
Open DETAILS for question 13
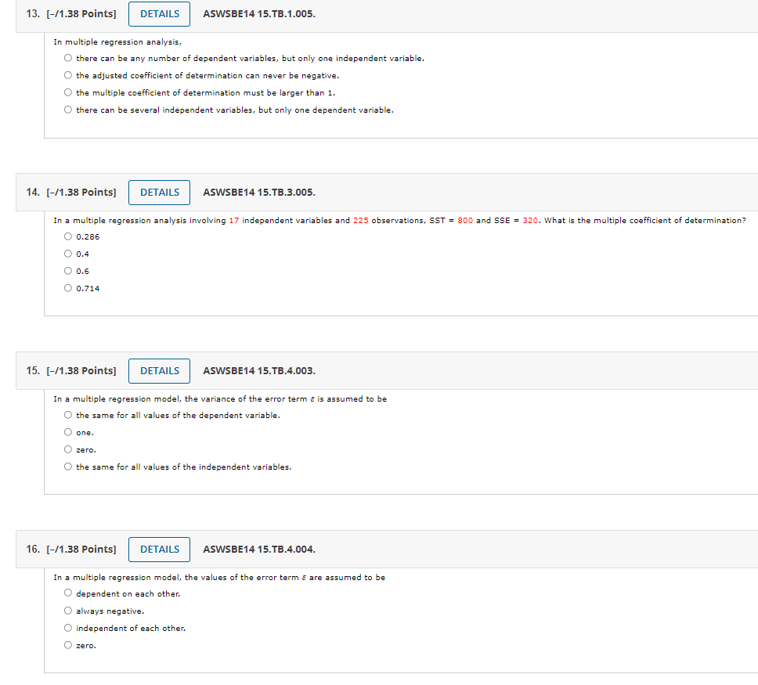159,14
